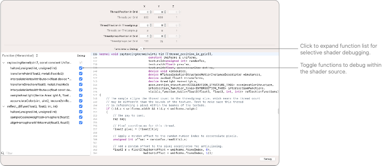Screen dimensions: 383x166
Task: Click X stepper for Thread Position in Threadgroup
Action: pos(151,25)
